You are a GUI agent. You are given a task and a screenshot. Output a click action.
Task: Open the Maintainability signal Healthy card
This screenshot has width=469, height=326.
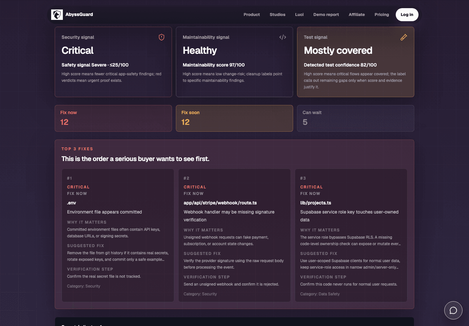click(x=234, y=62)
